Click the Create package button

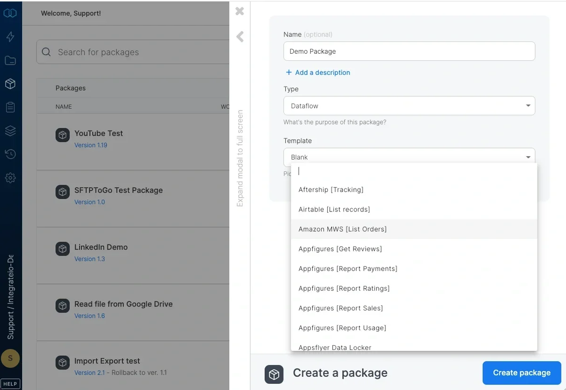tap(522, 373)
